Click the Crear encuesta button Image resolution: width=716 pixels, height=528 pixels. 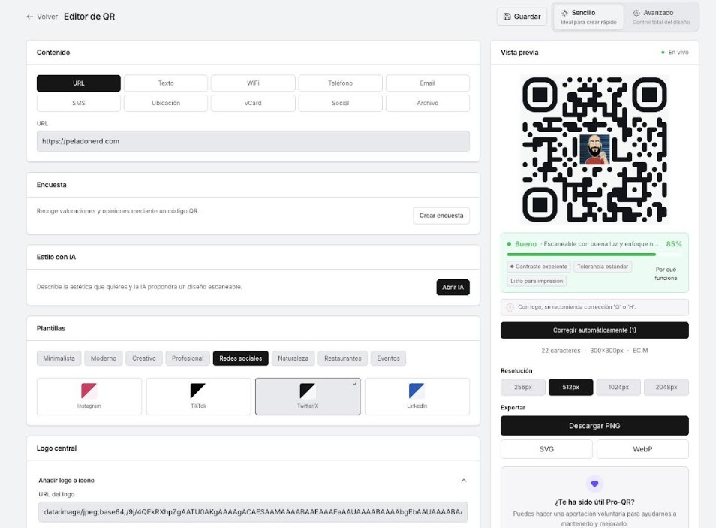441,216
